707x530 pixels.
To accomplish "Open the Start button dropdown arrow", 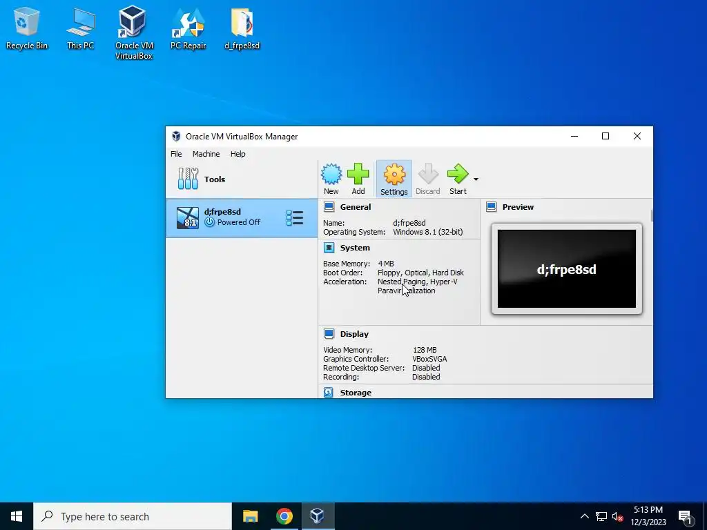I will pyautogui.click(x=476, y=179).
